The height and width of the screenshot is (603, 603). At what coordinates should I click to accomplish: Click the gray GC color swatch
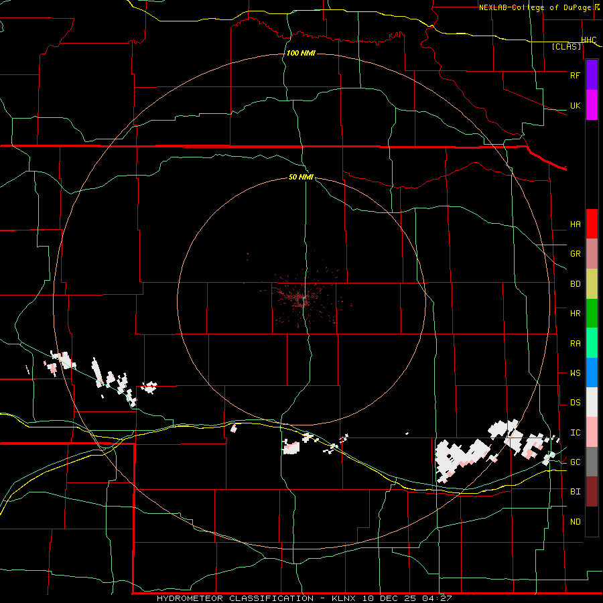pos(592,462)
